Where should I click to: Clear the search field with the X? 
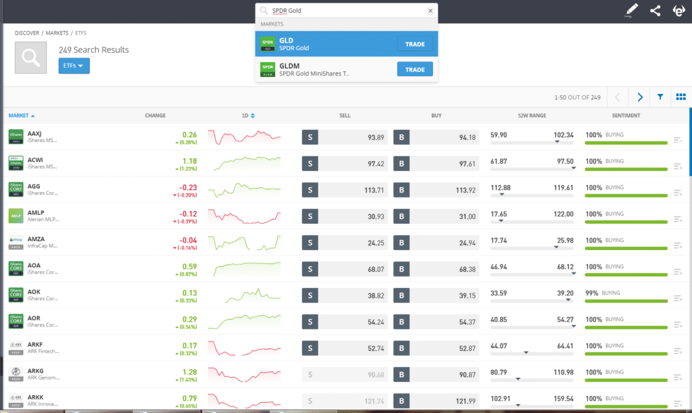[430, 10]
